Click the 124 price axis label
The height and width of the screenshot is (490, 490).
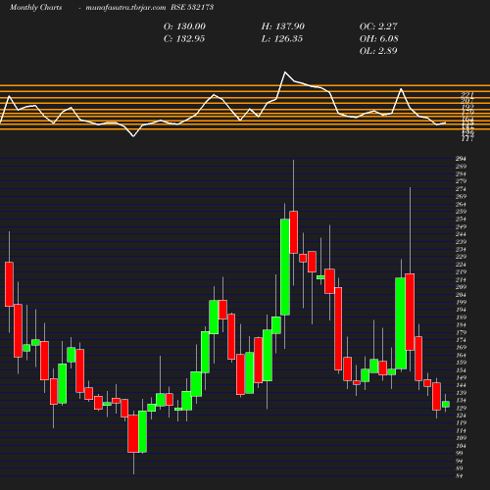tap(461, 416)
